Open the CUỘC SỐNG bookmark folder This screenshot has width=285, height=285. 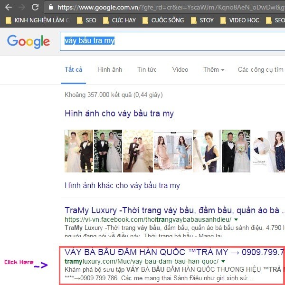(163, 20)
